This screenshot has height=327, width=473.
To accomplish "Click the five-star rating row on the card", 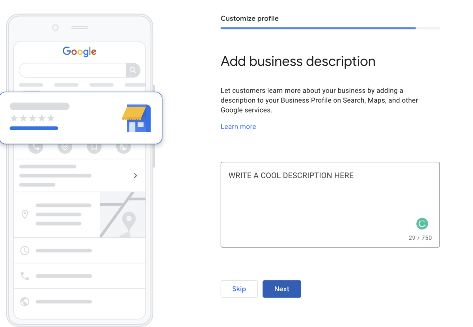I will click(32, 118).
